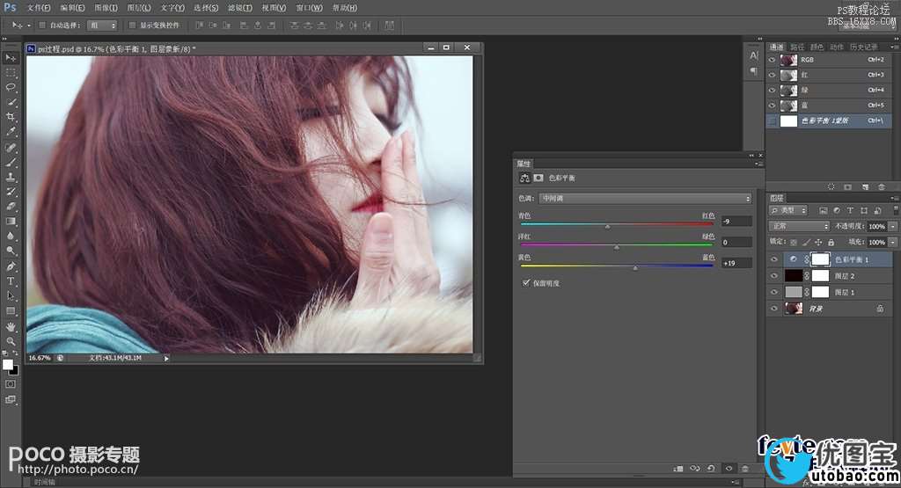Open the 滤镜(T) menu
The image size is (901, 488).
(x=239, y=8)
